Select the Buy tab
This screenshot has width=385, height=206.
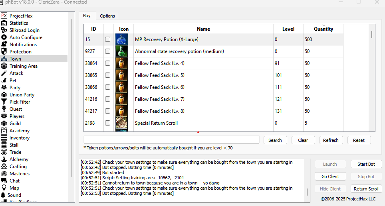coord(87,16)
